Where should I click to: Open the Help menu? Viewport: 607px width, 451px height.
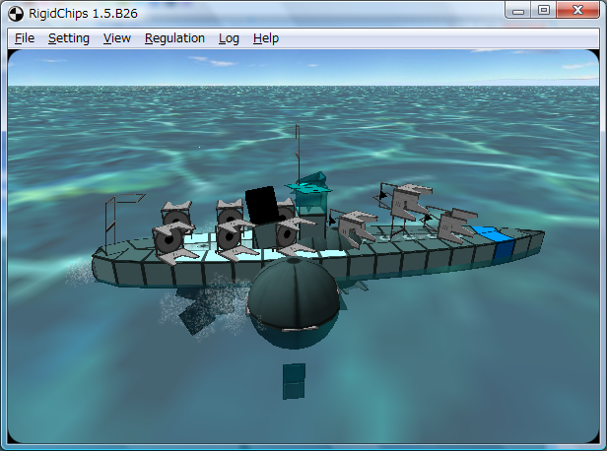pos(265,38)
